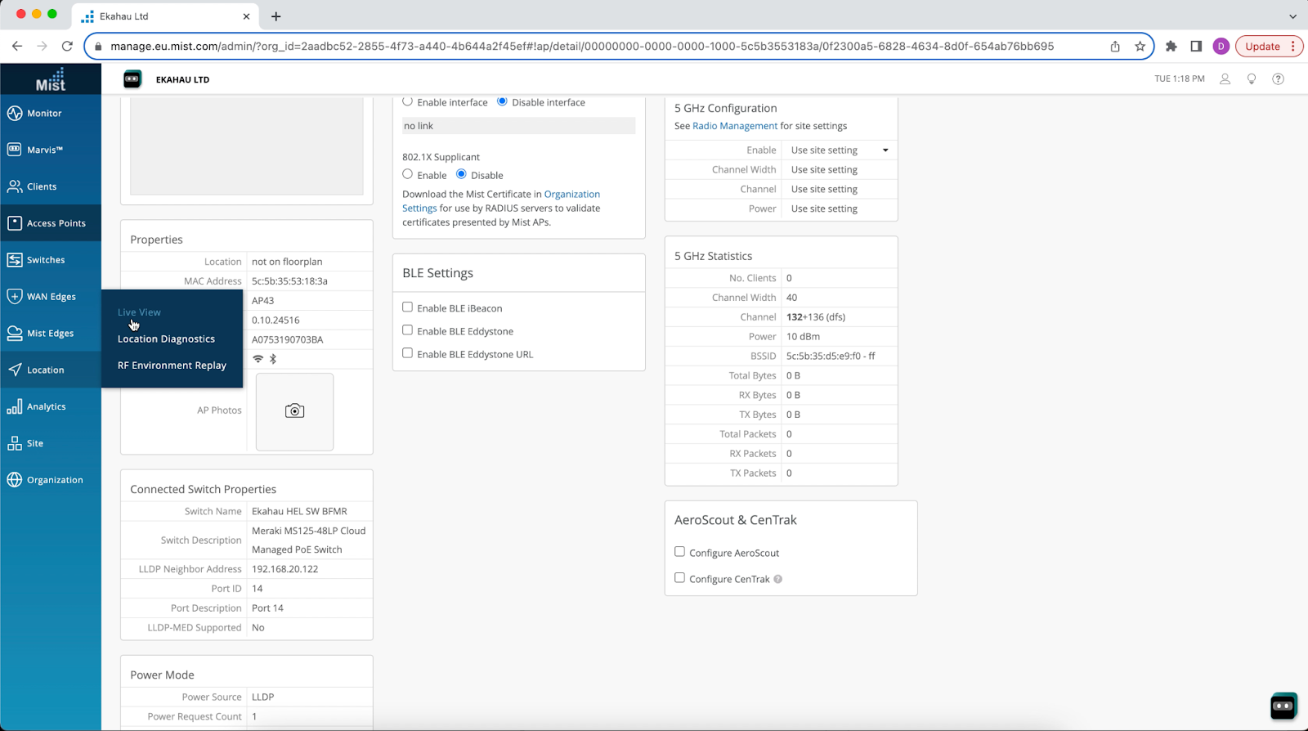Reload the page
Viewport: 1308px width, 731px height.
(67, 47)
